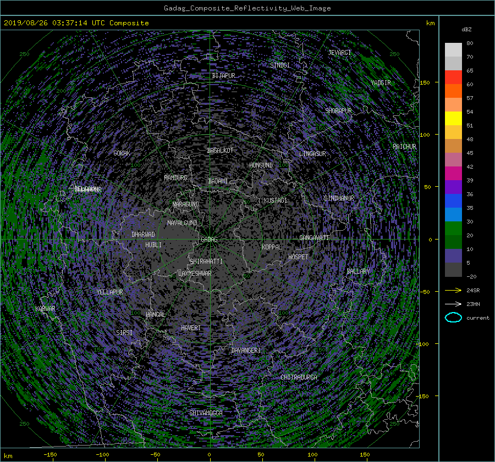Click the DHARWAD city label
This screenshot has width=495, height=462.
click(144, 235)
